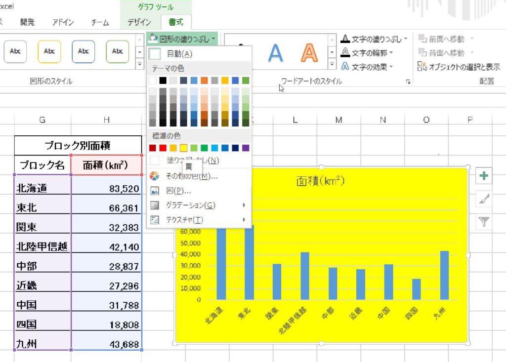Open オブジェクトの選択と表示 (Selection Pane)
The width and height of the screenshot is (506, 362).
[460, 65]
